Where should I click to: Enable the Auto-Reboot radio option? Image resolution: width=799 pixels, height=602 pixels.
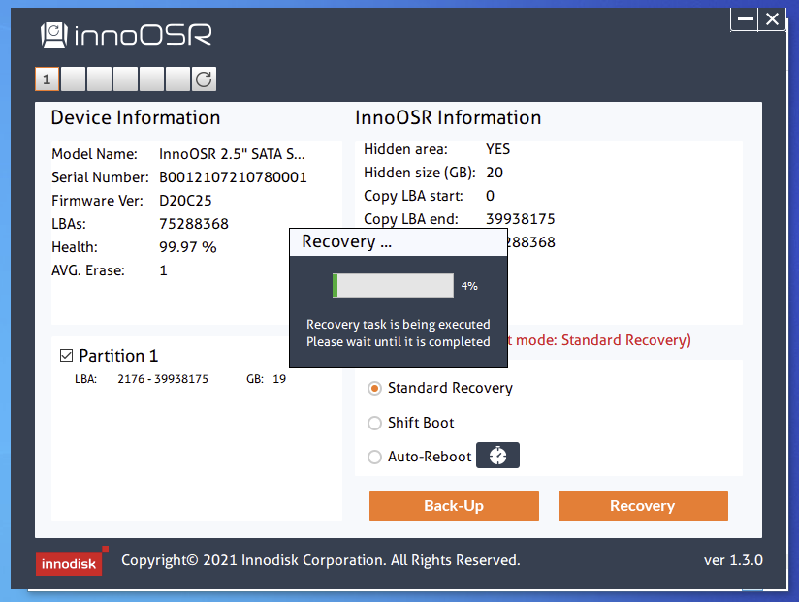click(374, 457)
